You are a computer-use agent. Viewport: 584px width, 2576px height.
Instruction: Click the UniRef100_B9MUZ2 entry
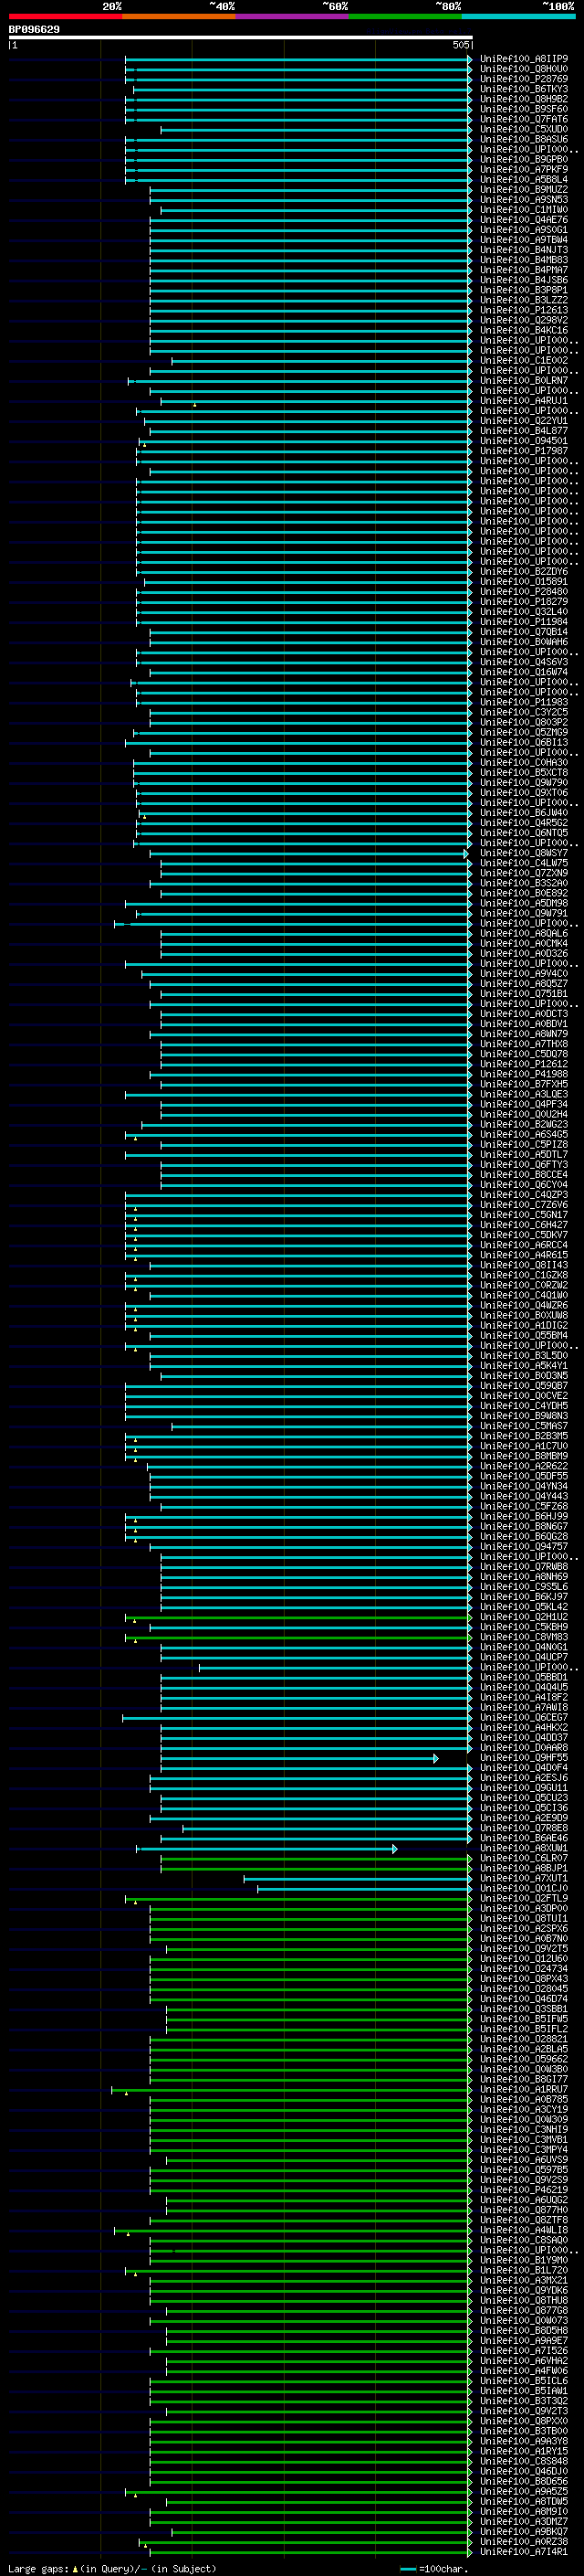click(x=524, y=189)
